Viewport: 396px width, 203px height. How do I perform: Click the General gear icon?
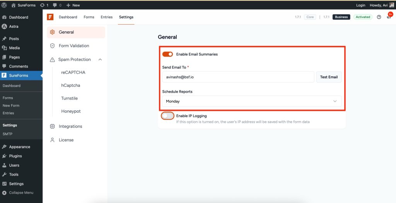click(52, 32)
